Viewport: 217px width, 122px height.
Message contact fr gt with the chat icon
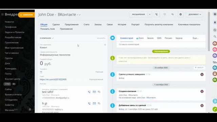coord(99,103)
